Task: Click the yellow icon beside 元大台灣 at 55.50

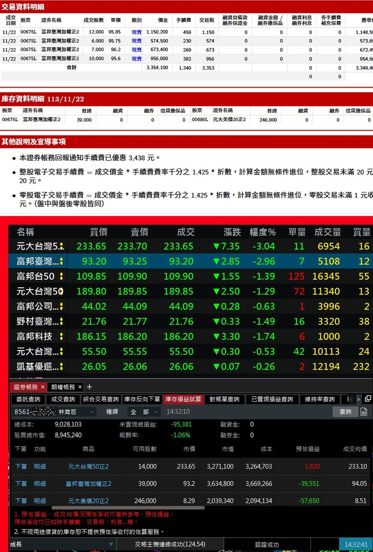Action: click(62, 351)
